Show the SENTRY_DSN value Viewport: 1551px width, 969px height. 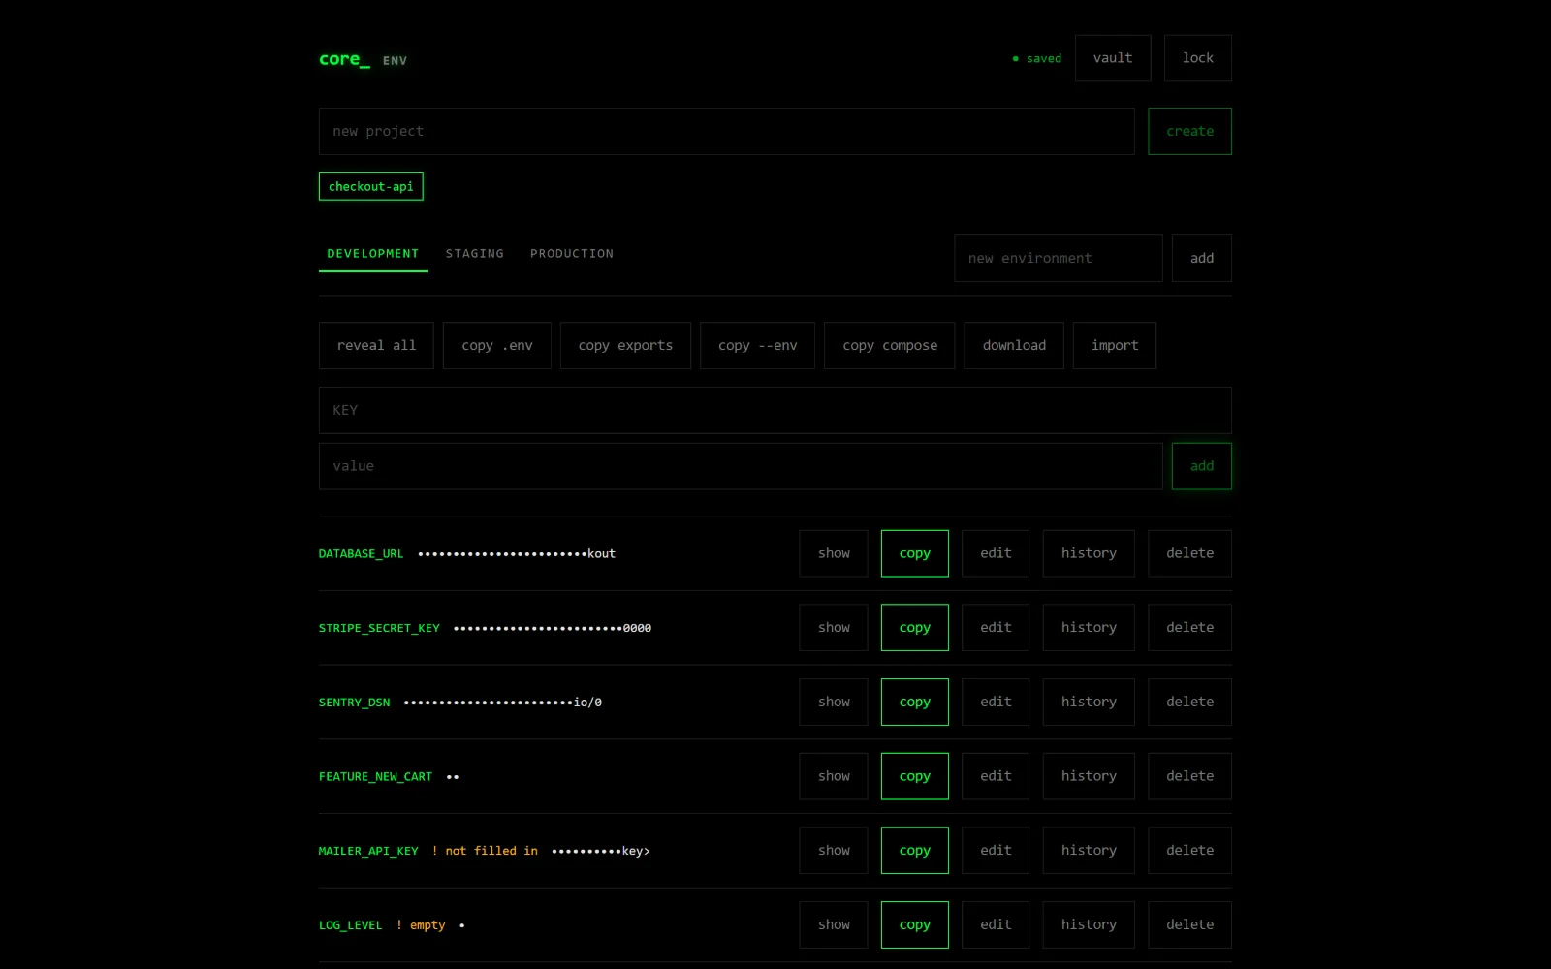coord(834,703)
